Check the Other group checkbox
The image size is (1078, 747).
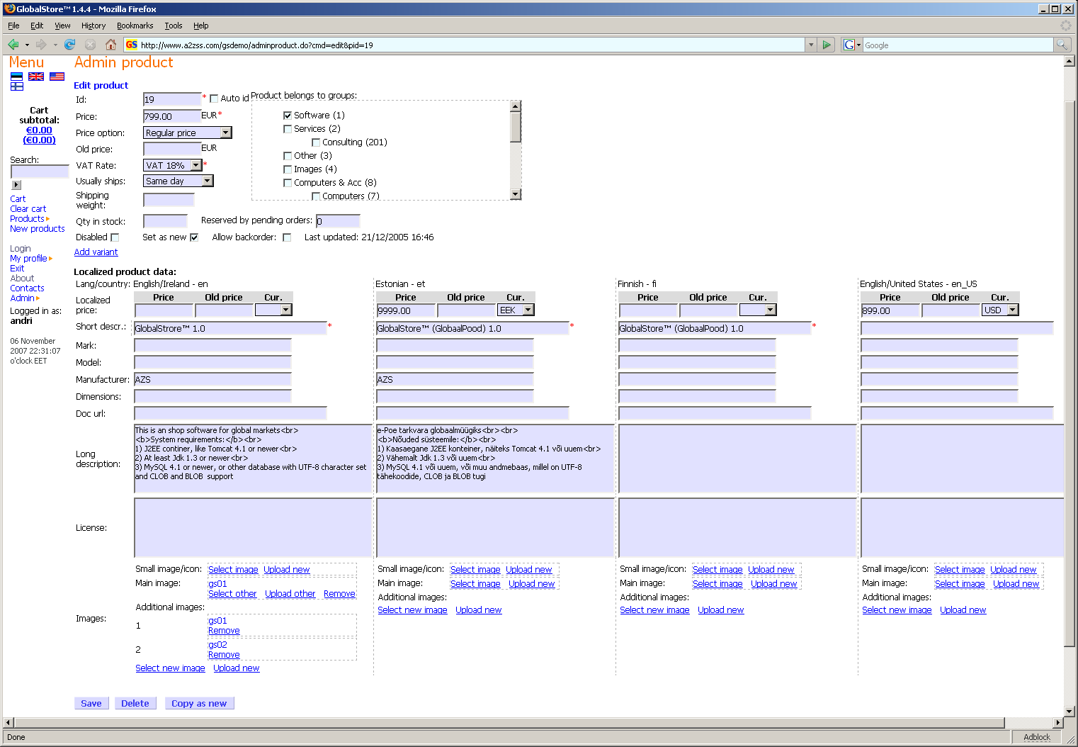pyautogui.click(x=288, y=156)
